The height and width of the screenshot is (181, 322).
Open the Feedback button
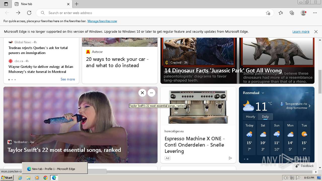click(x=305, y=166)
